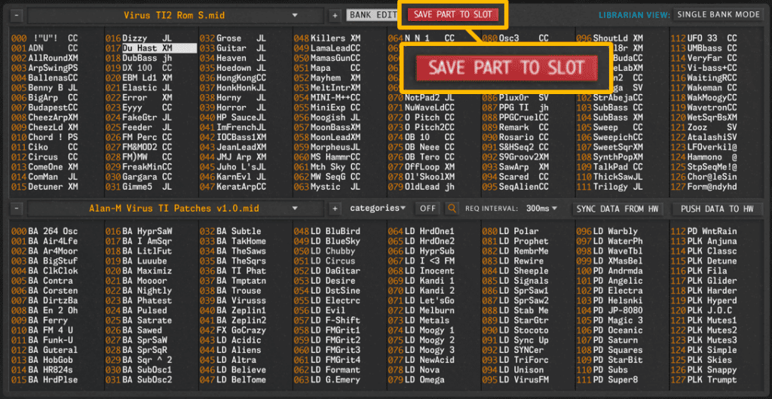Select patch UFO 33 CC
Screen dimensions: 772x399
[704, 38]
